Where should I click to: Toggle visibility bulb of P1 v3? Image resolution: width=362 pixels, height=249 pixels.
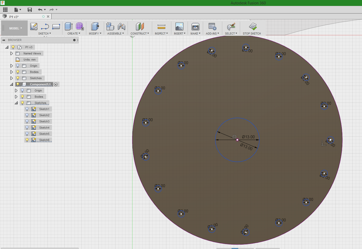(13, 47)
